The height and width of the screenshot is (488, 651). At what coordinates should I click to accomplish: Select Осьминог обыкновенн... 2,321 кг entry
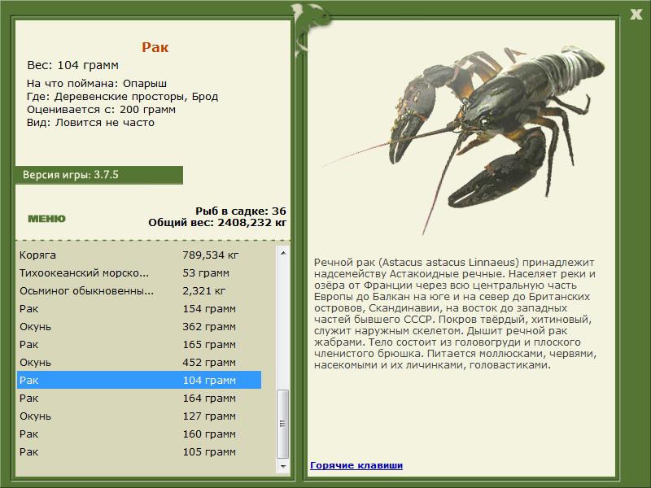tap(138, 290)
